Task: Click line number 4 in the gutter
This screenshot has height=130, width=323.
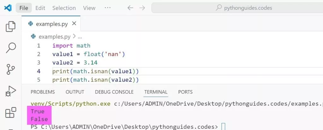Action: (x=38, y=71)
